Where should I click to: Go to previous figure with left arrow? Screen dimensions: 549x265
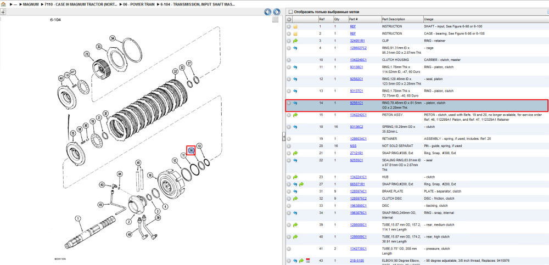click(268, 12)
